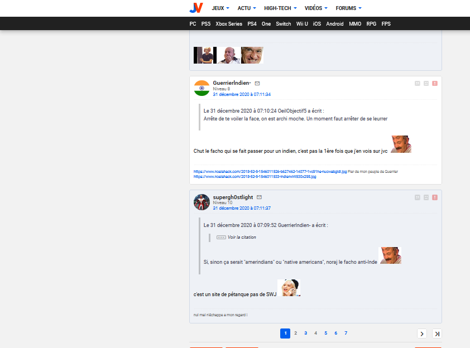Open the FORUMS dropdown menu
The width and height of the screenshot is (470, 348).
pyautogui.click(x=348, y=8)
